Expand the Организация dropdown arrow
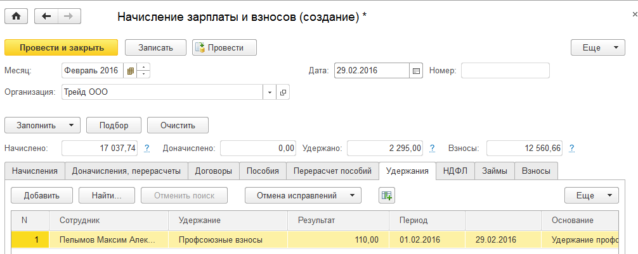 click(x=270, y=92)
